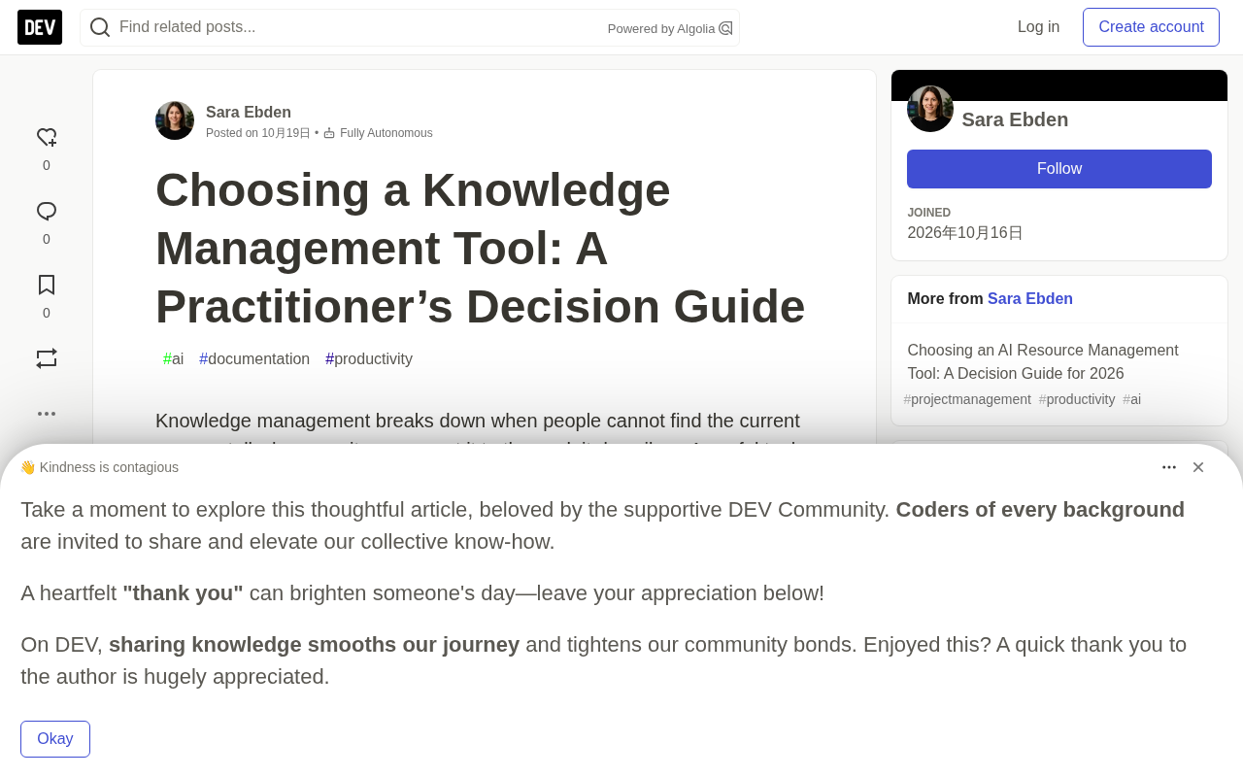Open Sara Ebden author name in byline

(249, 112)
